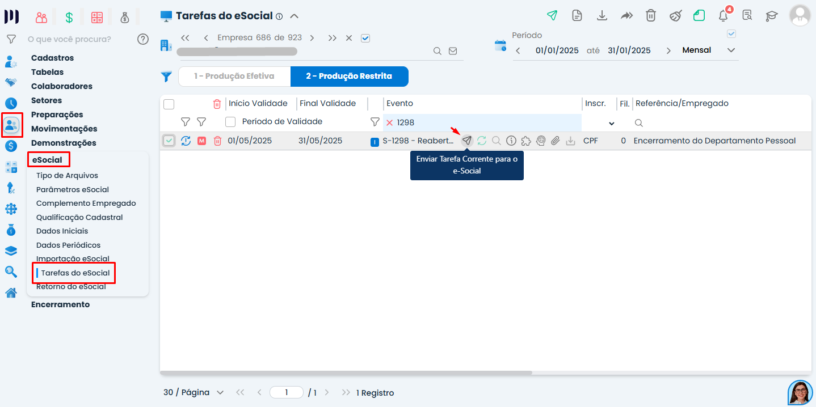
Task: Open the Mensal period dropdown
Action: 709,50
